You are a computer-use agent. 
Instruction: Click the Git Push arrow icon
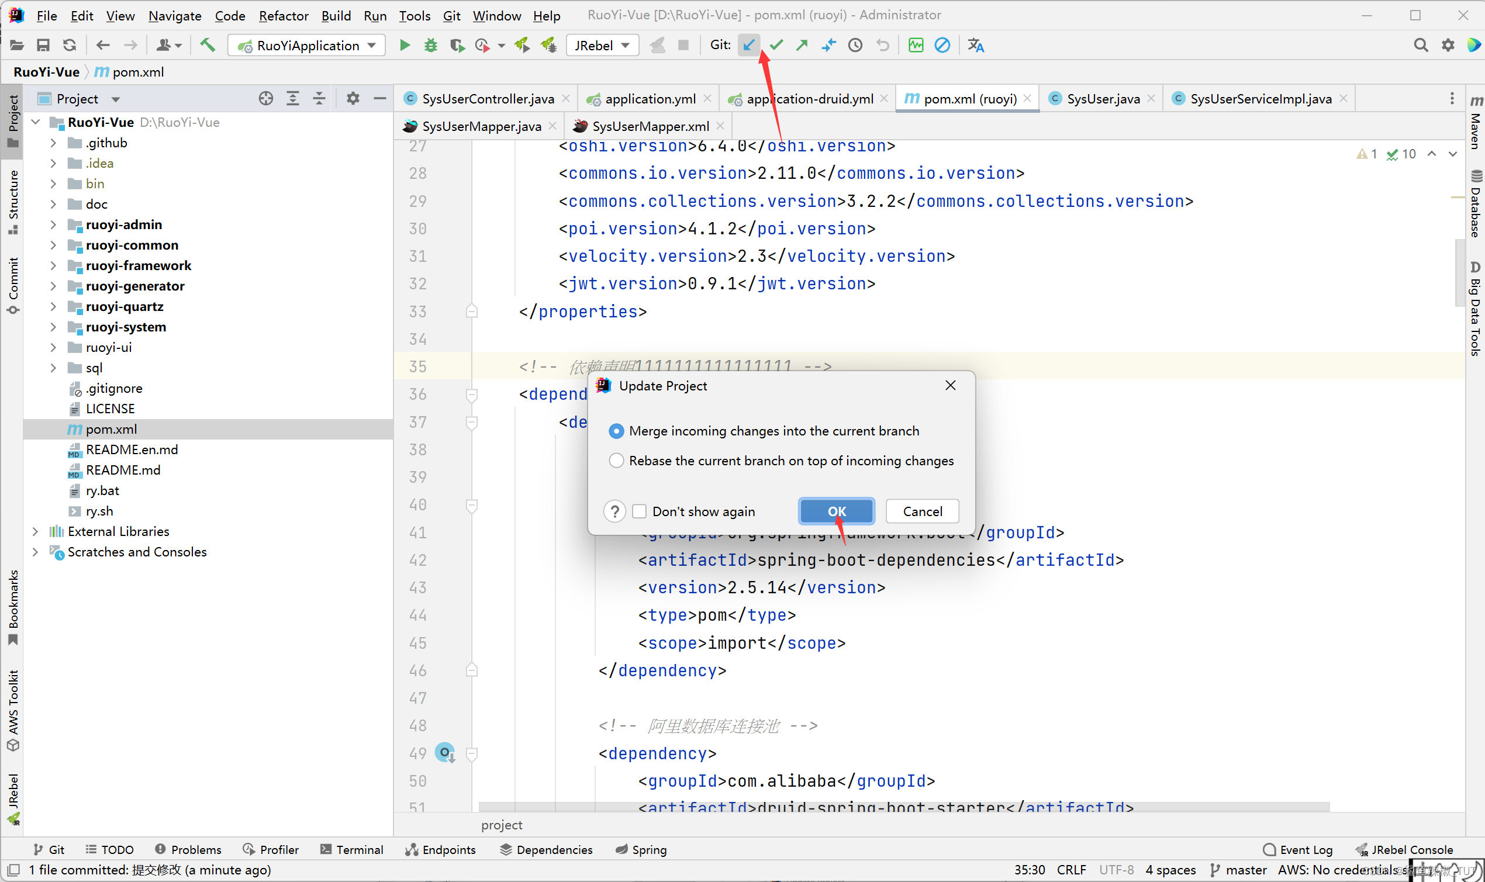(802, 45)
